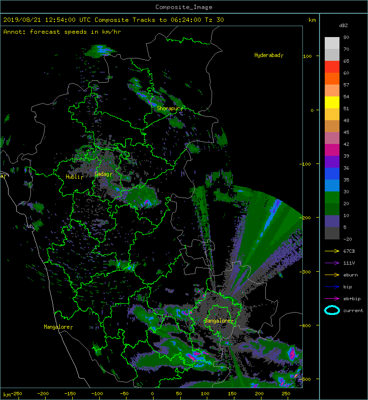This screenshot has height=400, width=368.
Task: Click the eb+bip legend label
Action: point(352,299)
